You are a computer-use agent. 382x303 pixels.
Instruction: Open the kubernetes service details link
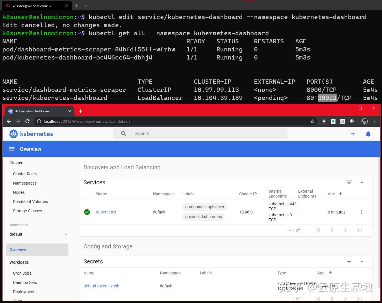point(106,212)
